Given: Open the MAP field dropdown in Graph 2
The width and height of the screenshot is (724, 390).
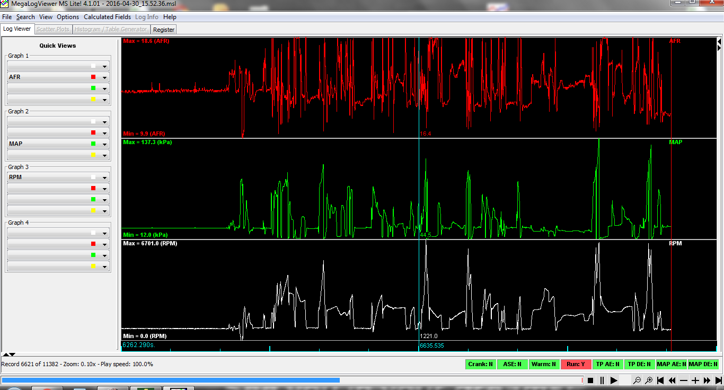Looking at the screenshot, I should [x=105, y=144].
